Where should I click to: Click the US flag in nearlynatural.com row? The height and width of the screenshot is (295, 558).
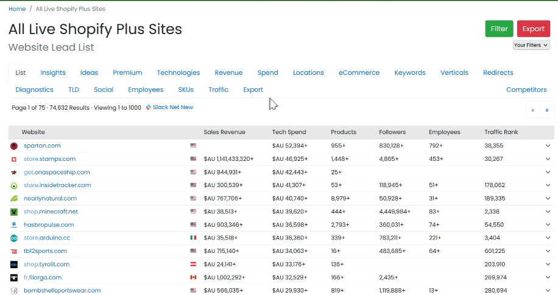[x=193, y=198]
